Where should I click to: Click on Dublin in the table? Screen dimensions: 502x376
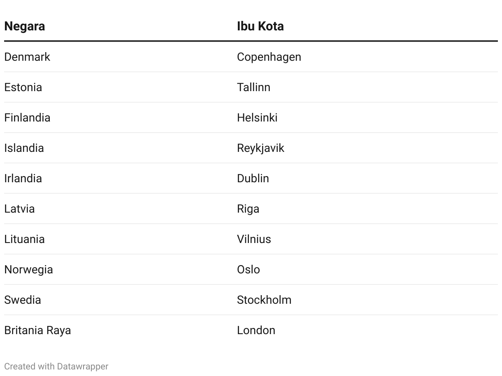click(x=253, y=178)
